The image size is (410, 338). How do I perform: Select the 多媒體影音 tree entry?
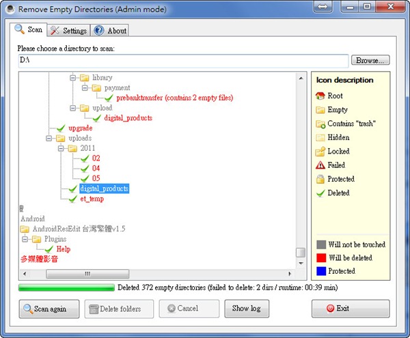(39, 259)
